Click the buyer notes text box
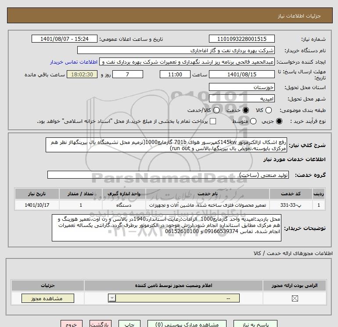The width and height of the screenshot is (338, 327). point(166,228)
